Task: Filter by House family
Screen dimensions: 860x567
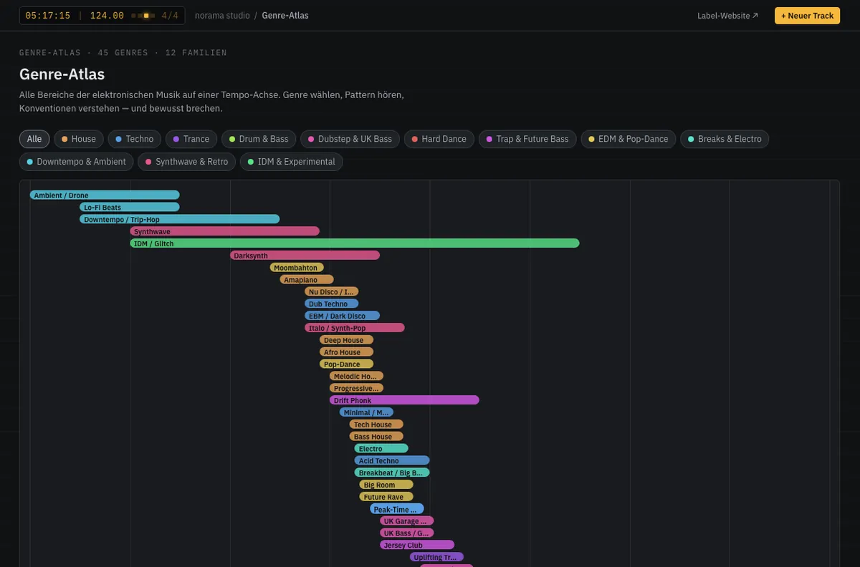Action: click(79, 139)
